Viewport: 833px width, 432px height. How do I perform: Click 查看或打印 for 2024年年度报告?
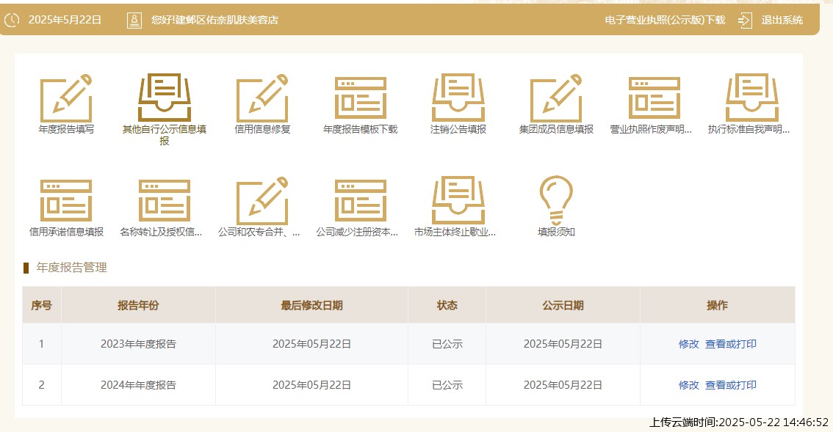click(730, 385)
